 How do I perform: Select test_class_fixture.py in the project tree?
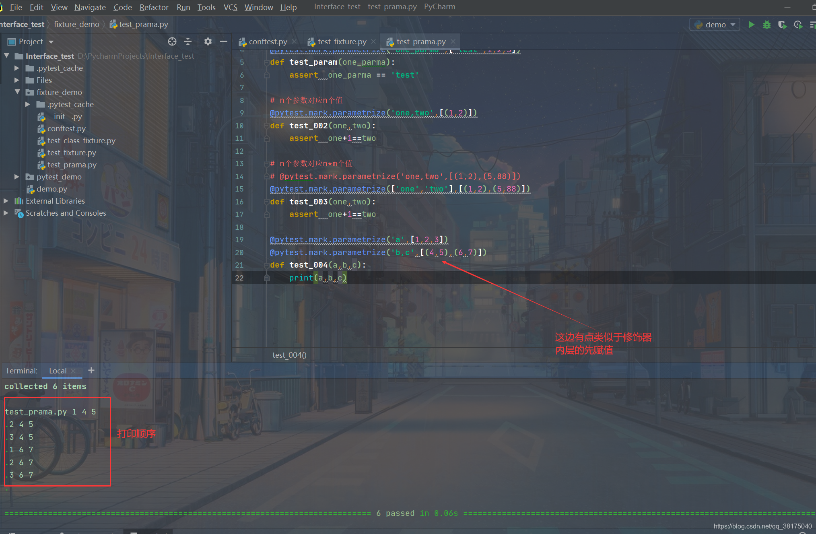pos(81,140)
